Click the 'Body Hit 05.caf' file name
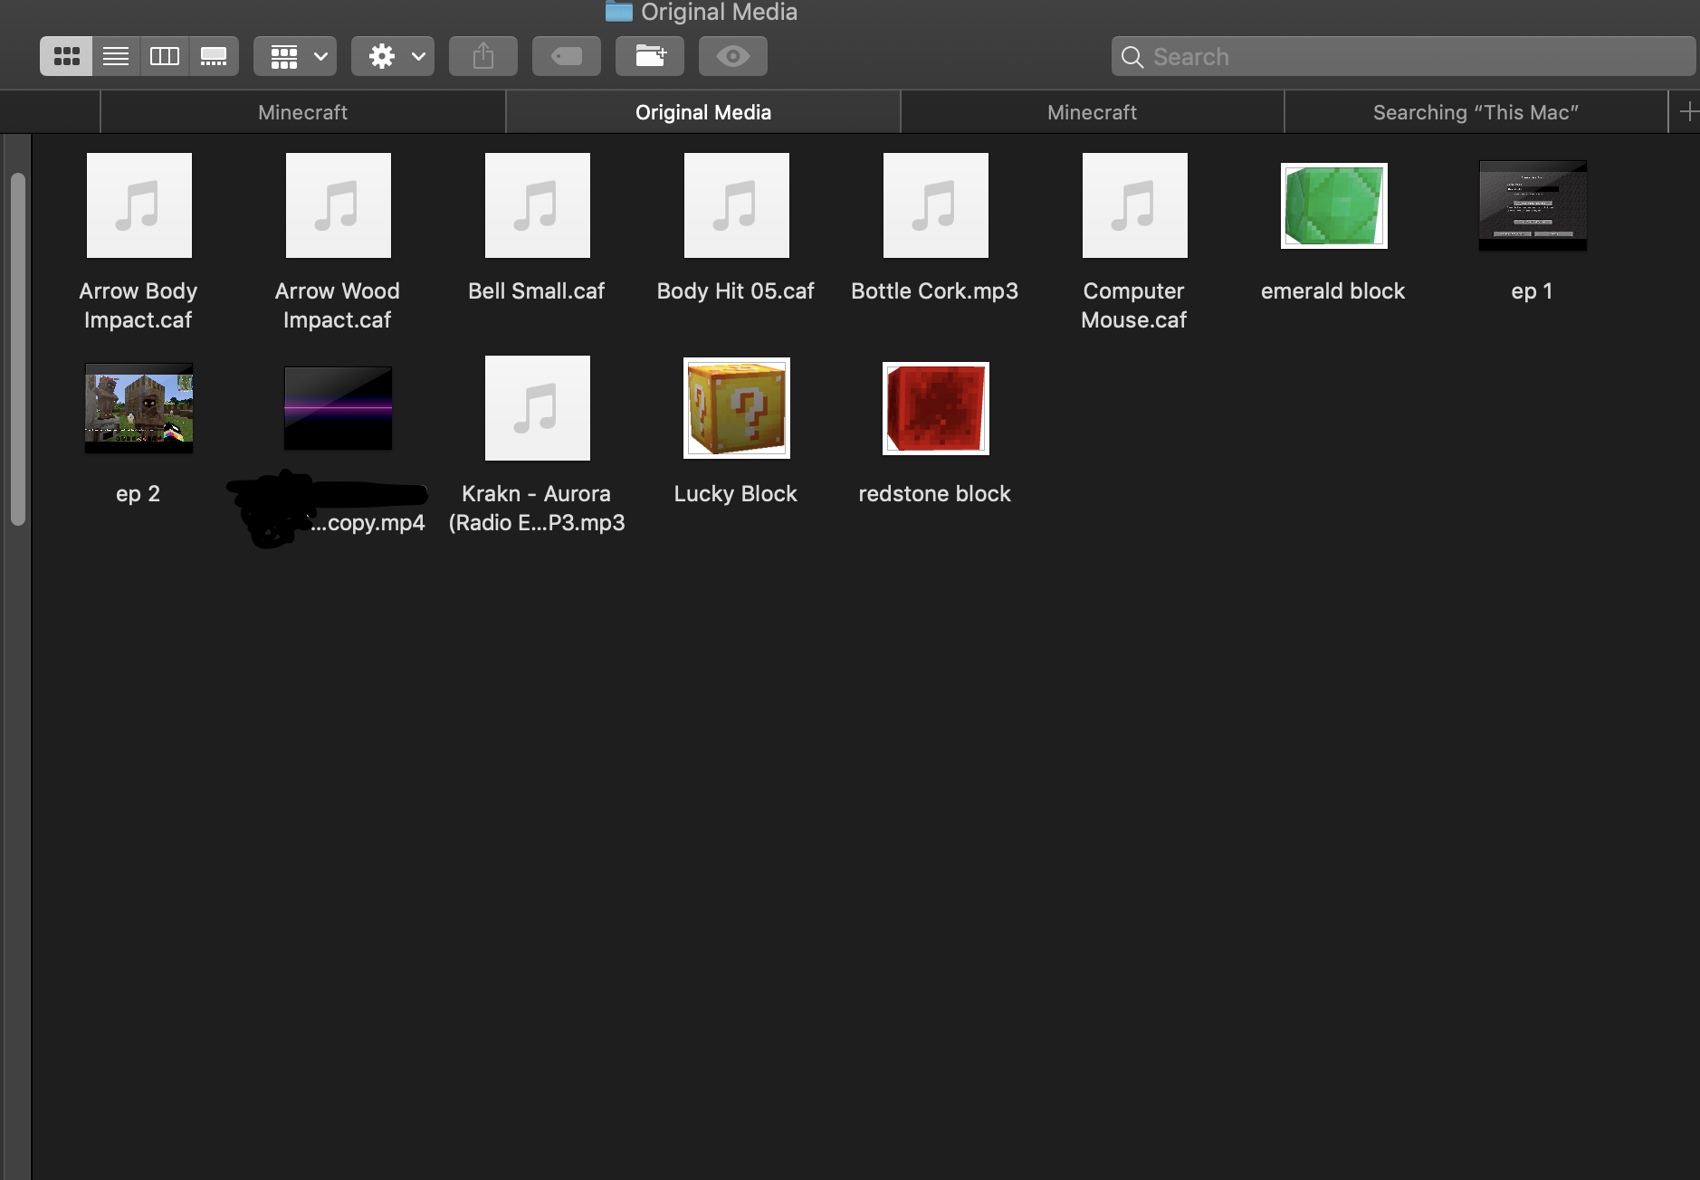 (x=736, y=290)
